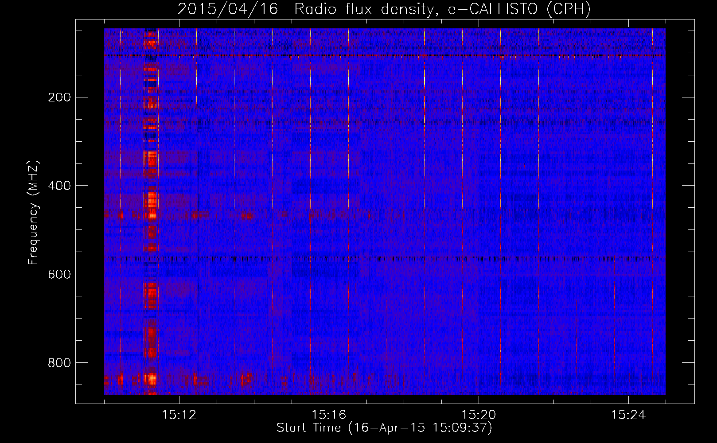Click the 15:16 time tick label
This screenshot has height=443, width=717.
(x=329, y=415)
